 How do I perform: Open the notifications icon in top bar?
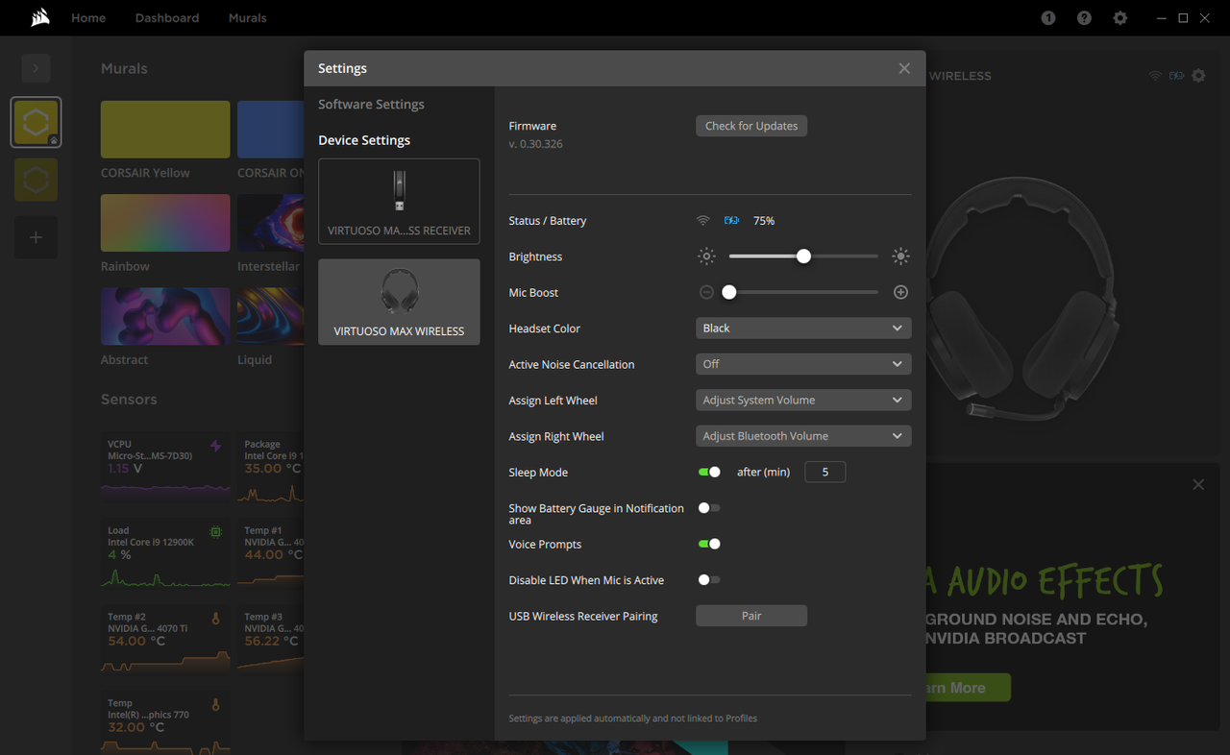[x=1048, y=18]
